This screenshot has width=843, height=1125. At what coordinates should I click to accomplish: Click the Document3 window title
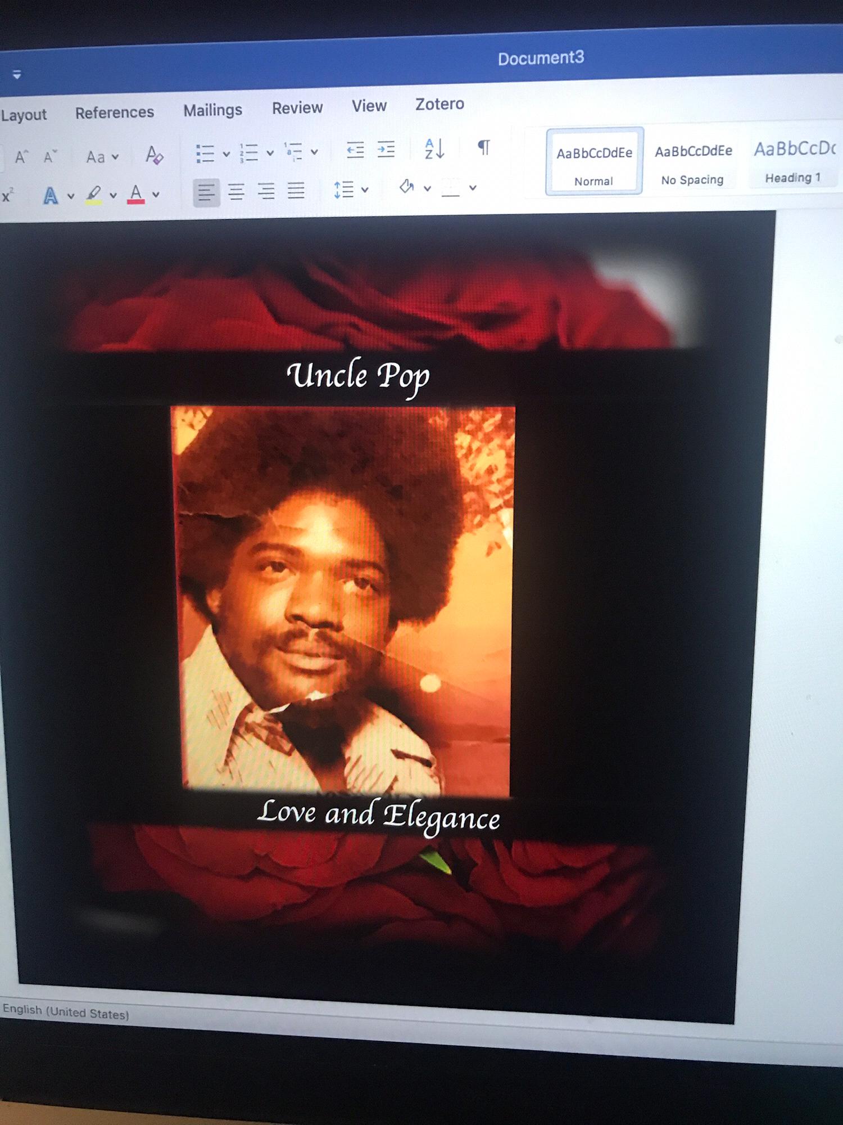point(541,58)
